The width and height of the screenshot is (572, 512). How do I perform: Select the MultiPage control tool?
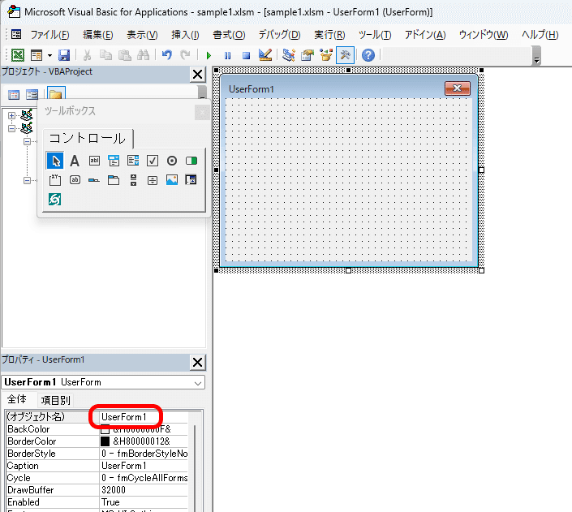point(114,180)
